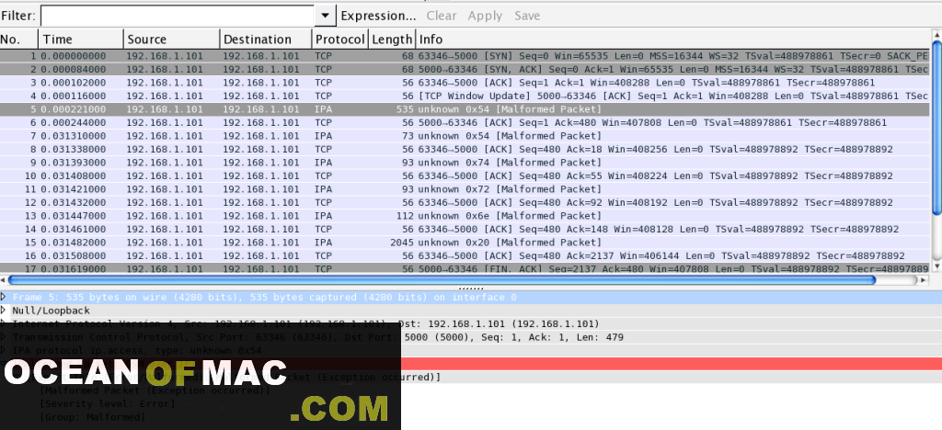Image resolution: width=942 pixels, height=430 pixels.
Task: Click the Filter input field
Action: pos(178,16)
